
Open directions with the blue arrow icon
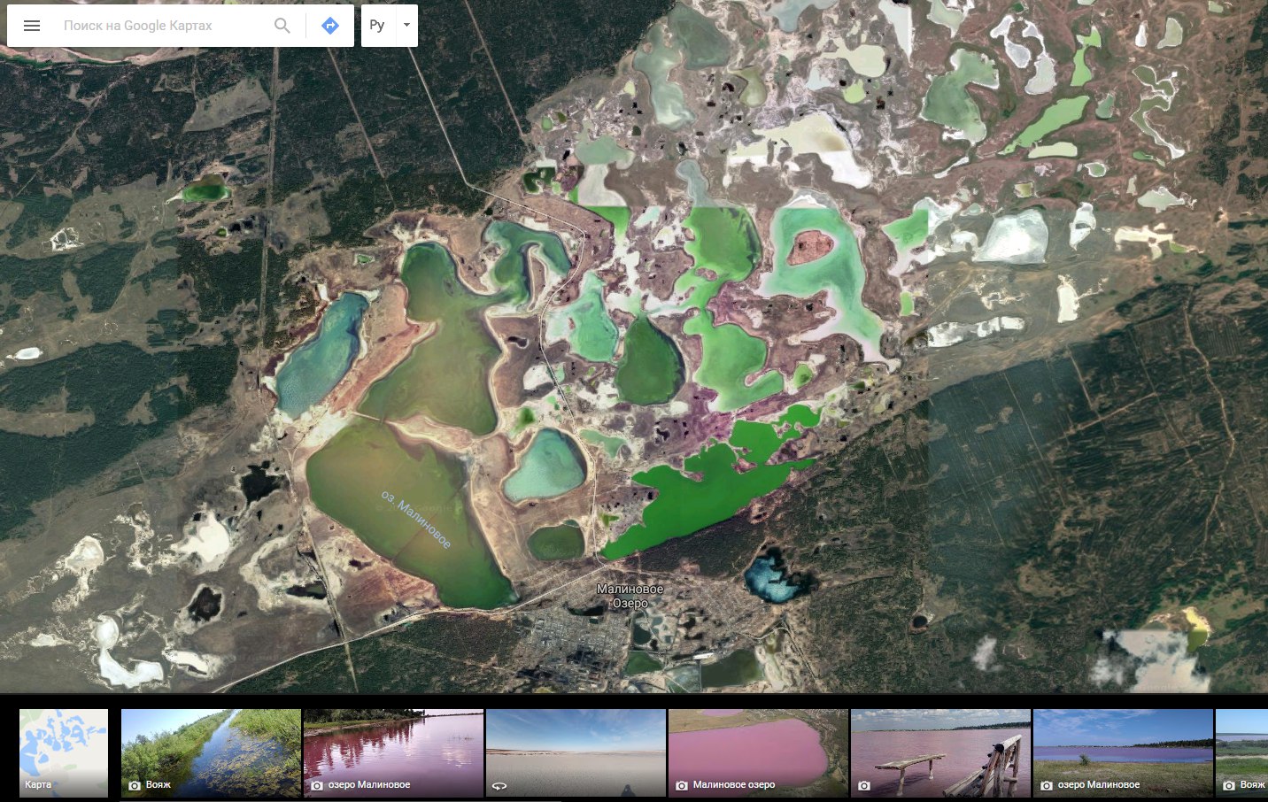[x=330, y=26]
